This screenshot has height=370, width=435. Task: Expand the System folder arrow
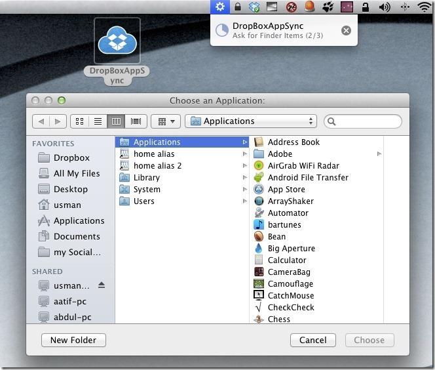245,190
